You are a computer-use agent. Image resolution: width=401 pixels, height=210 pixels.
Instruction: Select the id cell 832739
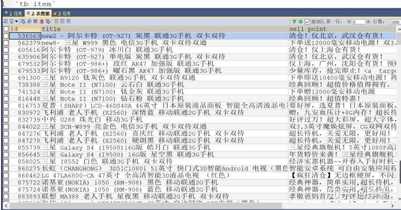[25, 120]
